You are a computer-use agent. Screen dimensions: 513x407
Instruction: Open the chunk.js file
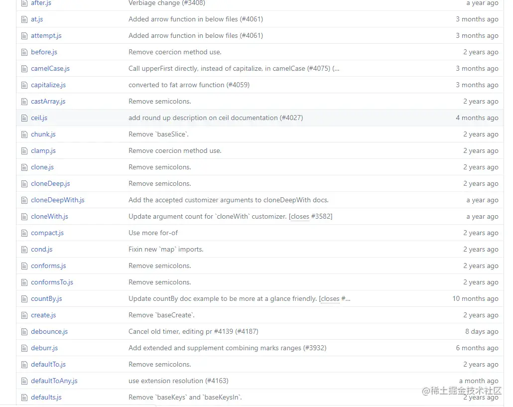coord(43,135)
